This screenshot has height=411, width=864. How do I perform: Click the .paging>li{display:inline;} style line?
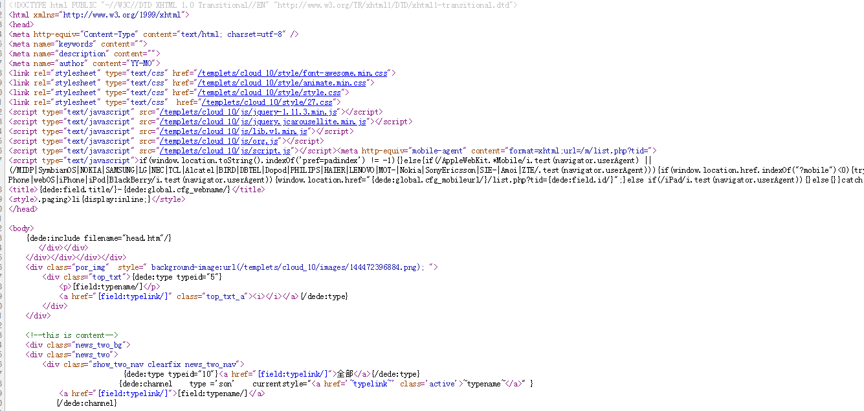(x=97, y=199)
